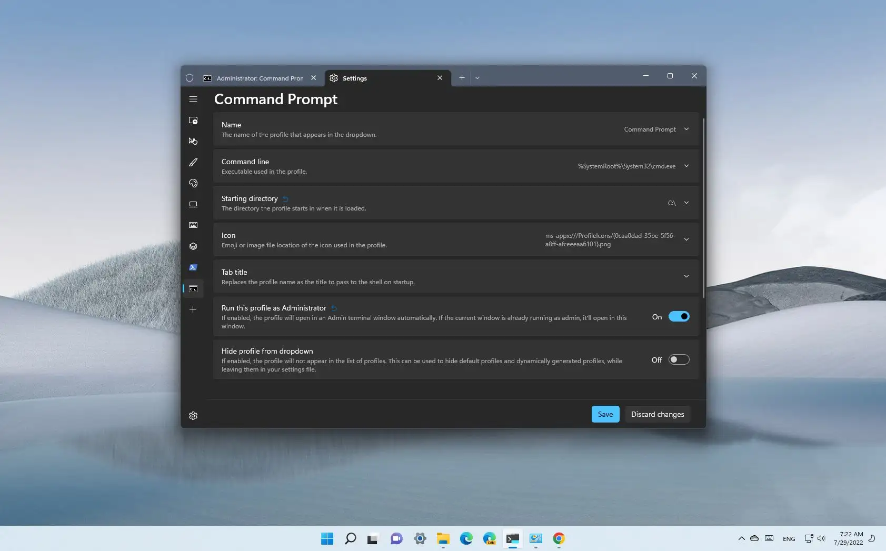
Task: Open the Command line dropdown
Action: coord(686,166)
